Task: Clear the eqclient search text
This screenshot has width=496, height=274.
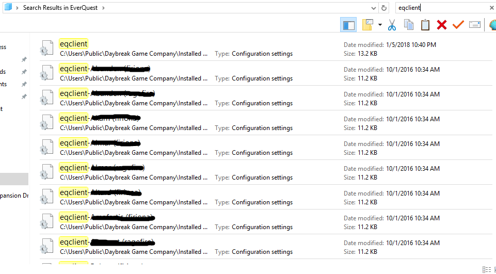Action: point(491,8)
